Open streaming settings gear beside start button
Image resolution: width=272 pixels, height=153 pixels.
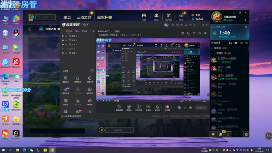[190, 108]
